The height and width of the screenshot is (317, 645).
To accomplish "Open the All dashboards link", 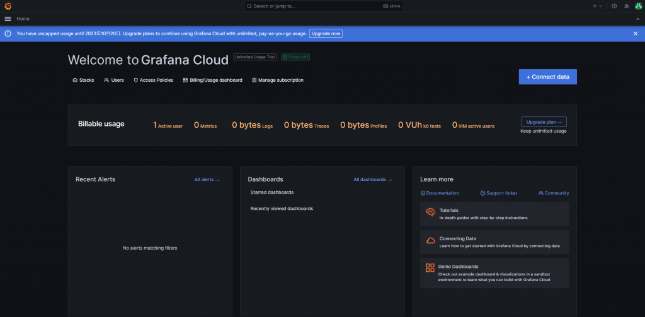I will click(x=373, y=180).
